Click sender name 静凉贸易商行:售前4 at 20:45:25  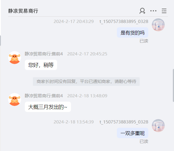click(44, 54)
